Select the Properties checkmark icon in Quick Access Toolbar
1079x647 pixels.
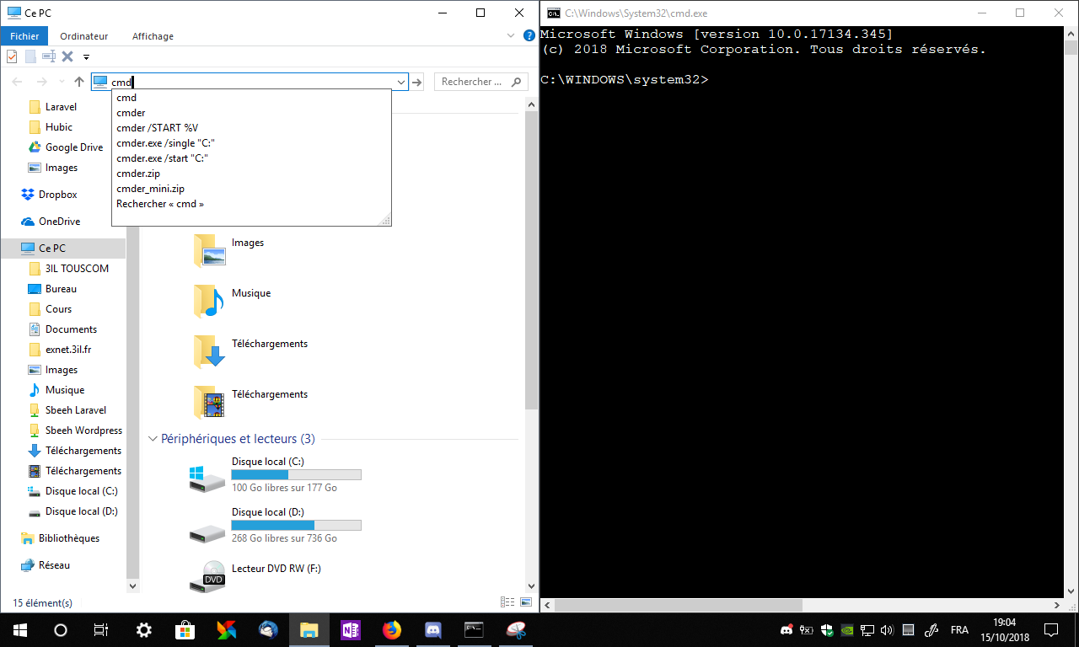tap(12, 56)
